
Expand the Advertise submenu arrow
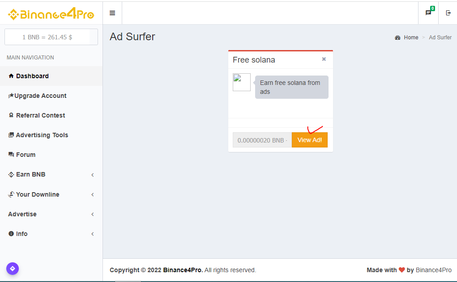93,215
